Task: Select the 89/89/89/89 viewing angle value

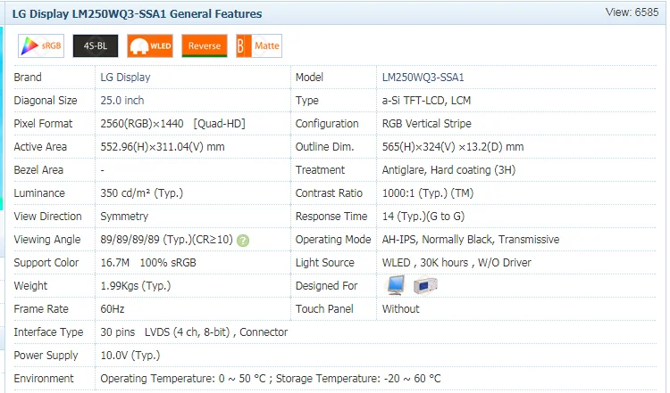Action: tap(166, 239)
